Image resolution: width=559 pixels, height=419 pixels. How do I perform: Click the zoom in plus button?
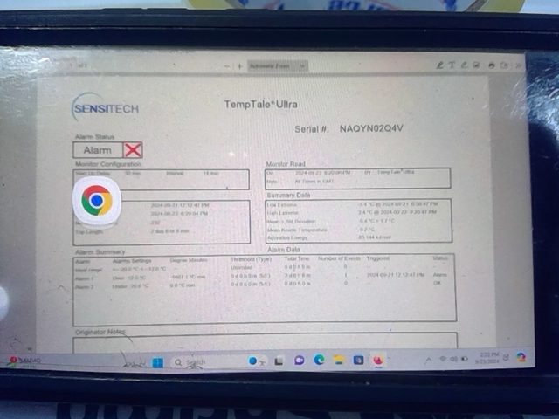pyautogui.click(x=239, y=66)
